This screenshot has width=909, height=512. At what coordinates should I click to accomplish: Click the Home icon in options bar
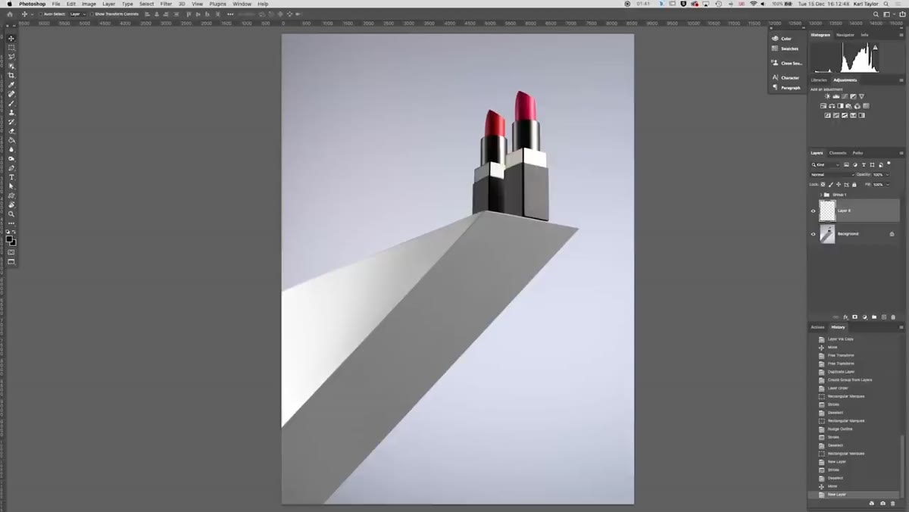[x=10, y=14]
